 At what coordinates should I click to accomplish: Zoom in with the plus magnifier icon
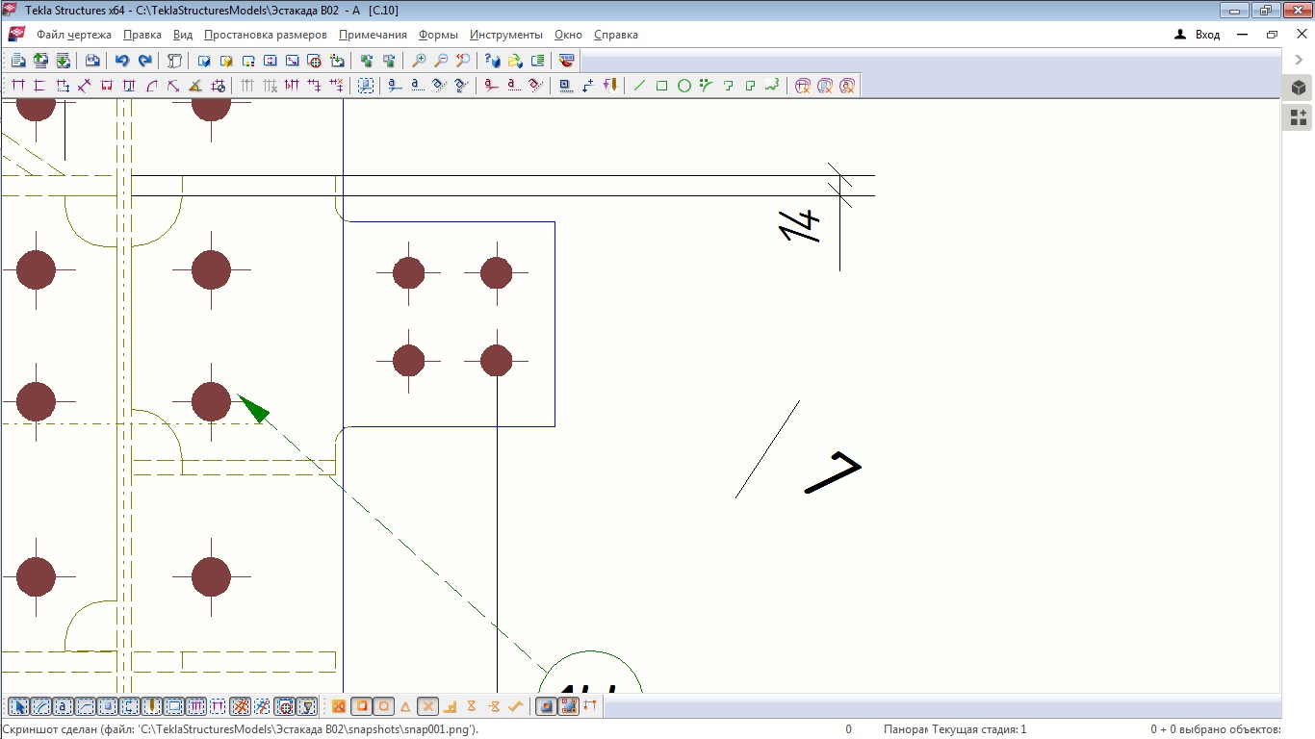click(419, 61)
